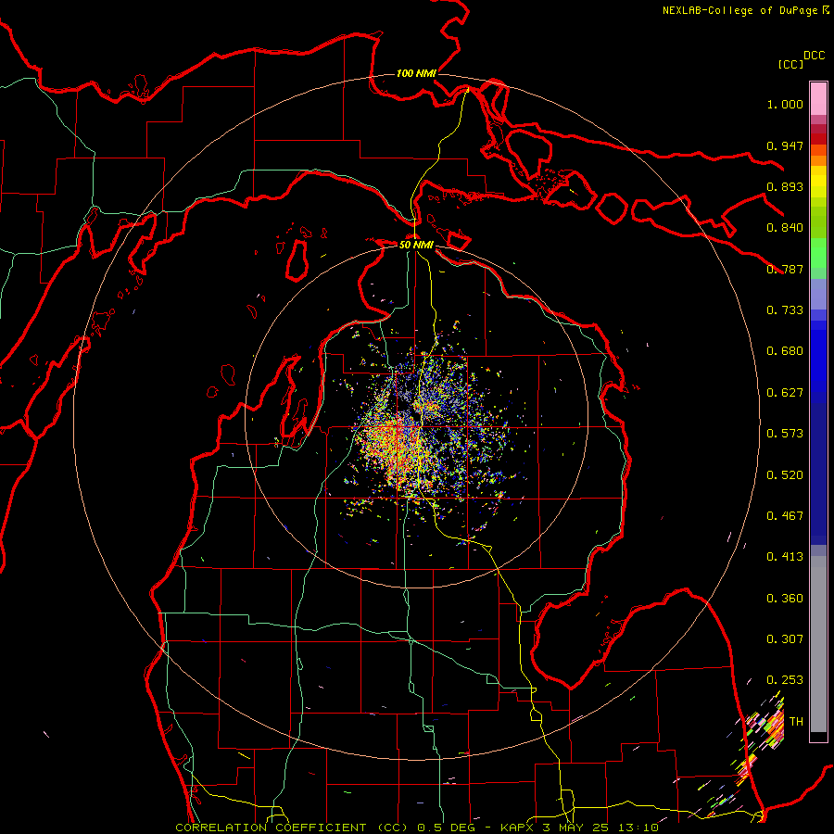834x834 pixels.
Task: Select the 0.733 scale value
Action: pos(785,310)
